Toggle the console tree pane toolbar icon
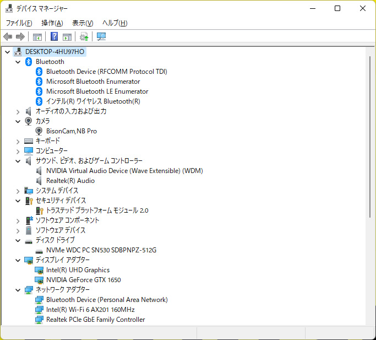This screenshot has height=340, width=376. (x=37, y=37)
